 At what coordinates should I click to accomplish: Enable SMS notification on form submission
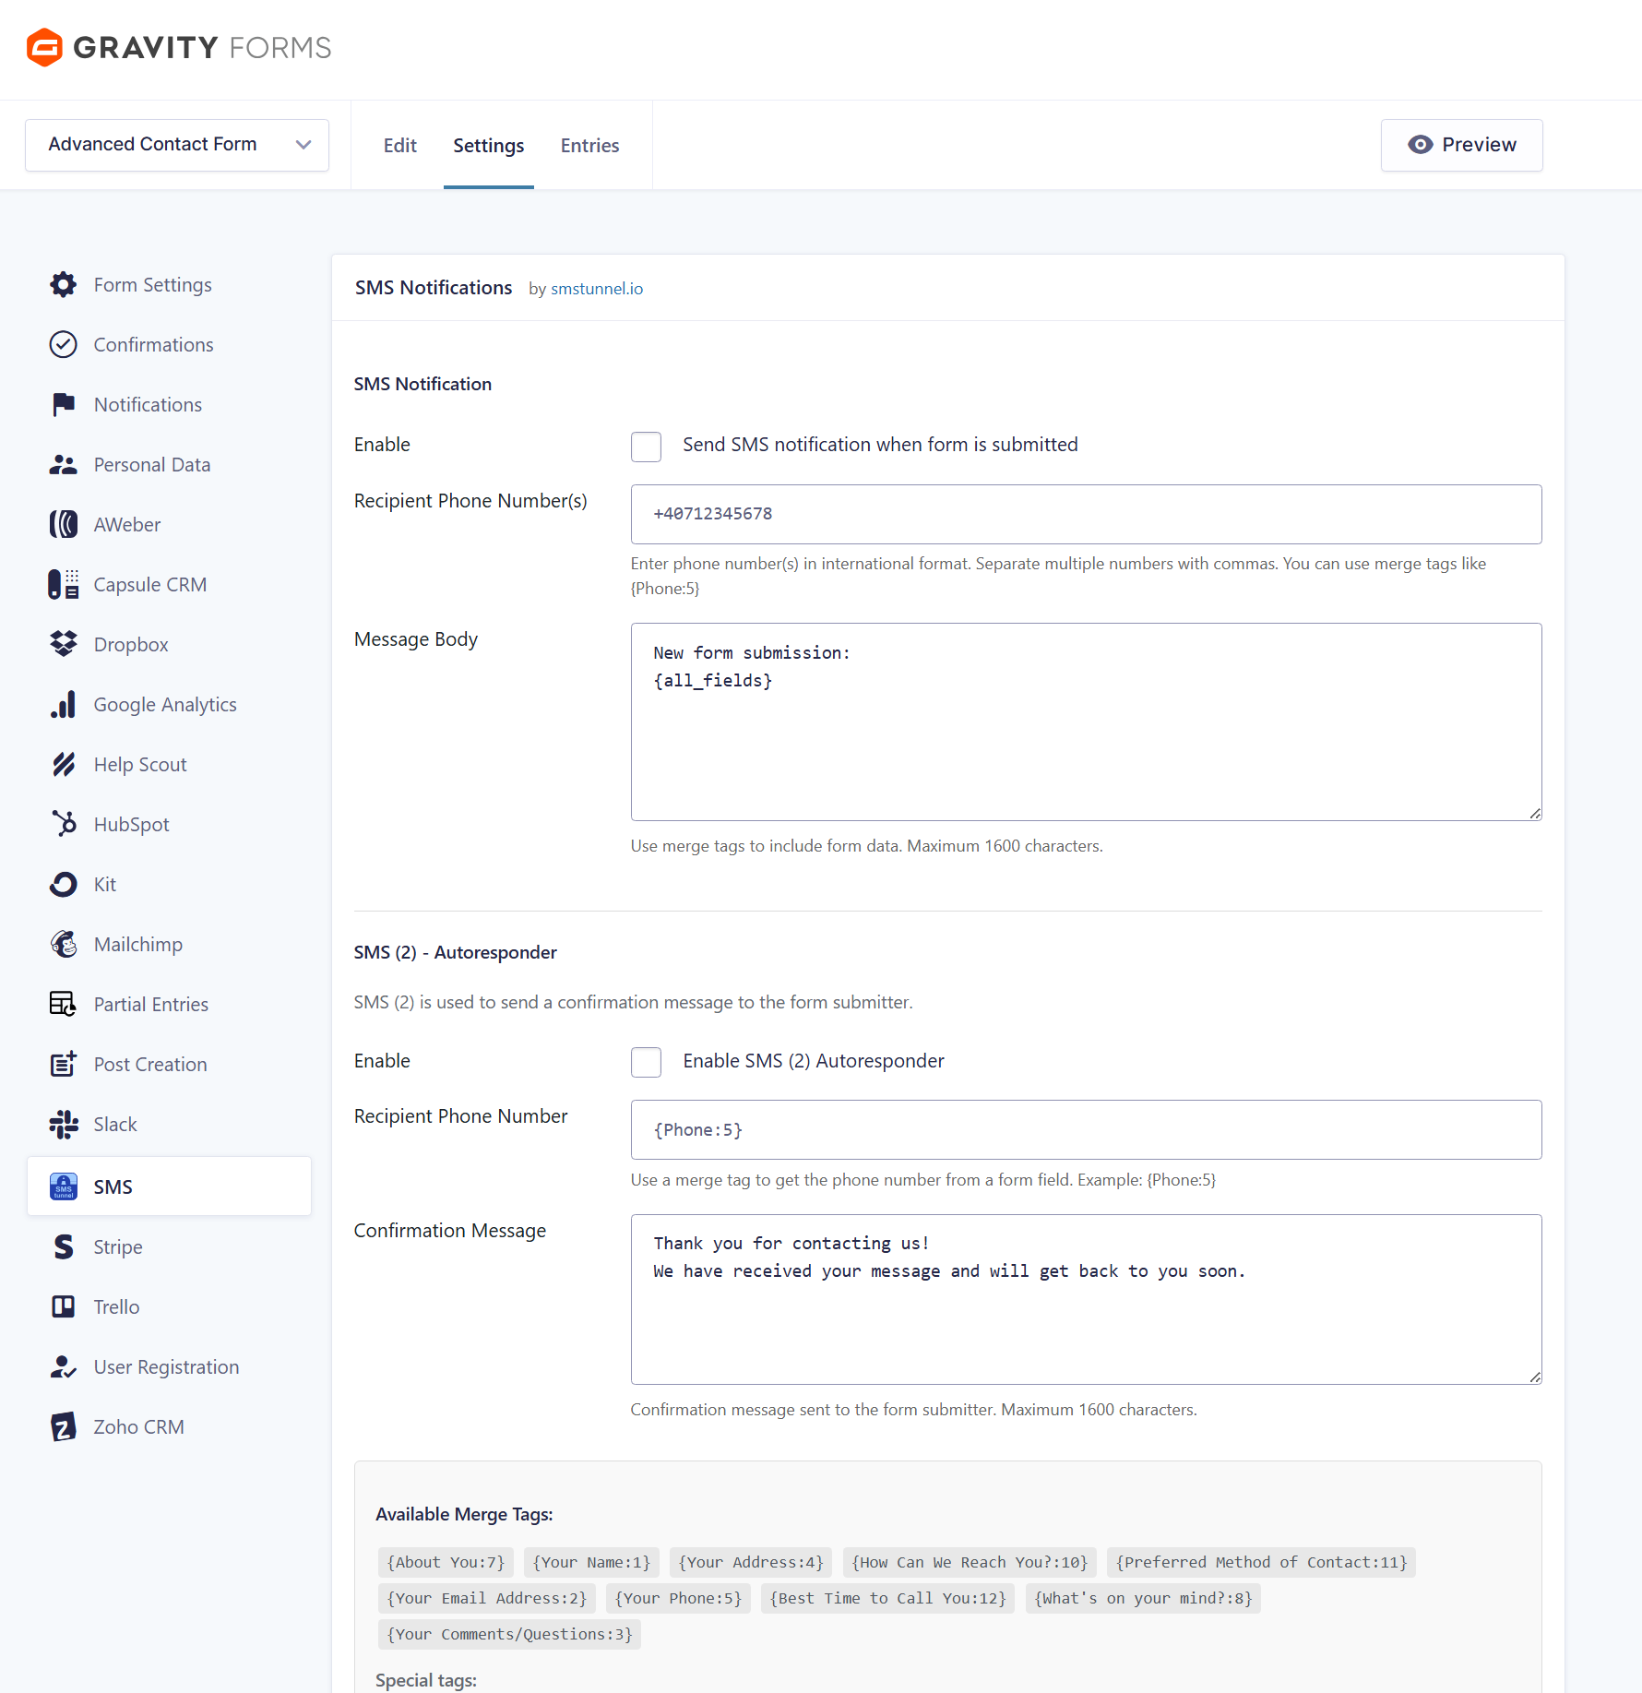click(646, 447)
